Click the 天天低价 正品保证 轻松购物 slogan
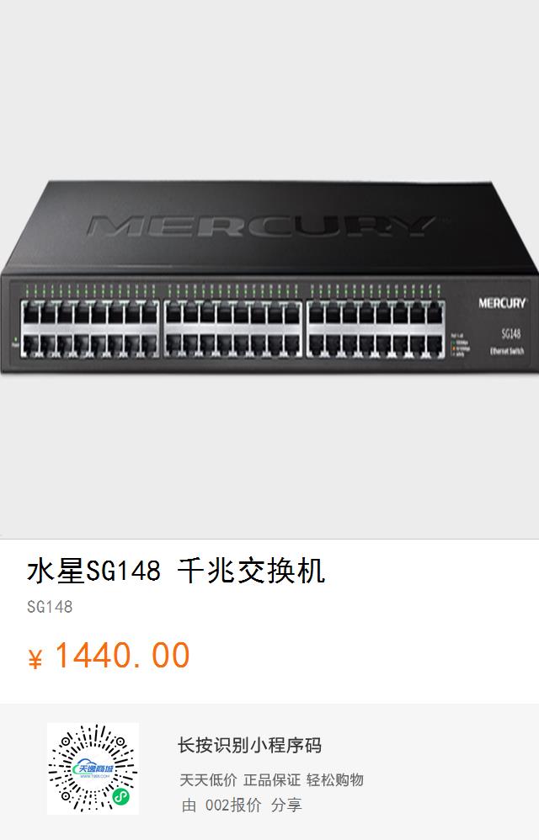Viewport: 539px width, 840px height. coord(272,780)
